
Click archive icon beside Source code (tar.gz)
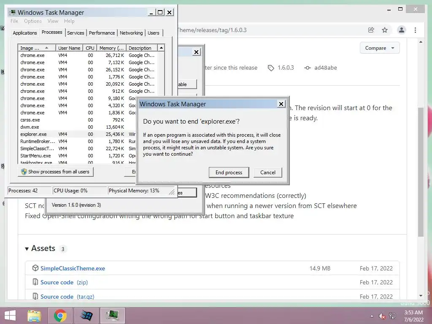pos(35,297)
